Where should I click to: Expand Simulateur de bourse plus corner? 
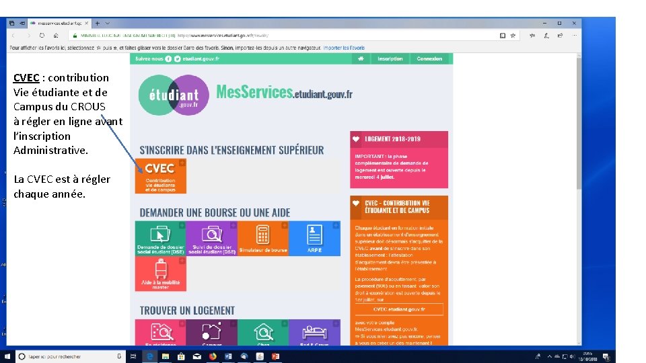[x=284, y=225]
